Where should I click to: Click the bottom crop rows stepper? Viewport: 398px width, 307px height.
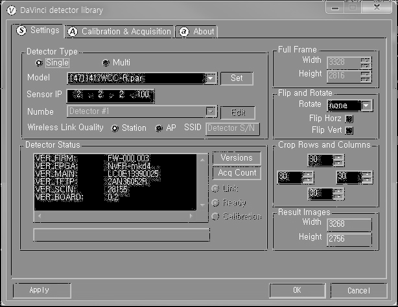(338, 194)
